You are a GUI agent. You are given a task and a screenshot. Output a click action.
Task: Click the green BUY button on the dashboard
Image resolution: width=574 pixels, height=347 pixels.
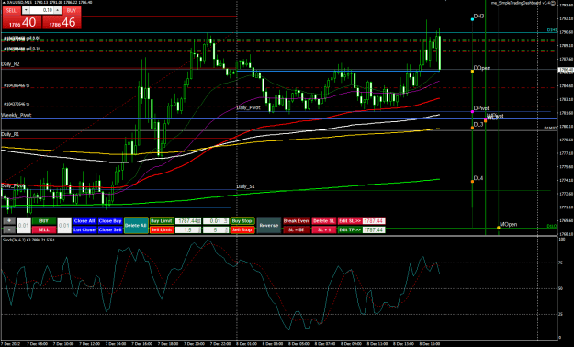(x=44, y=221)
